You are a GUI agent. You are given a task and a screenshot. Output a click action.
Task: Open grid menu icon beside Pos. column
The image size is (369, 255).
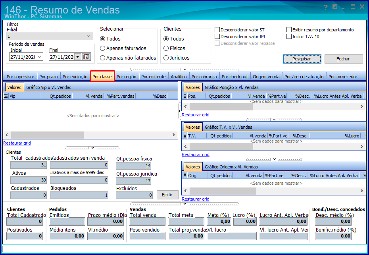click(185, 96)
